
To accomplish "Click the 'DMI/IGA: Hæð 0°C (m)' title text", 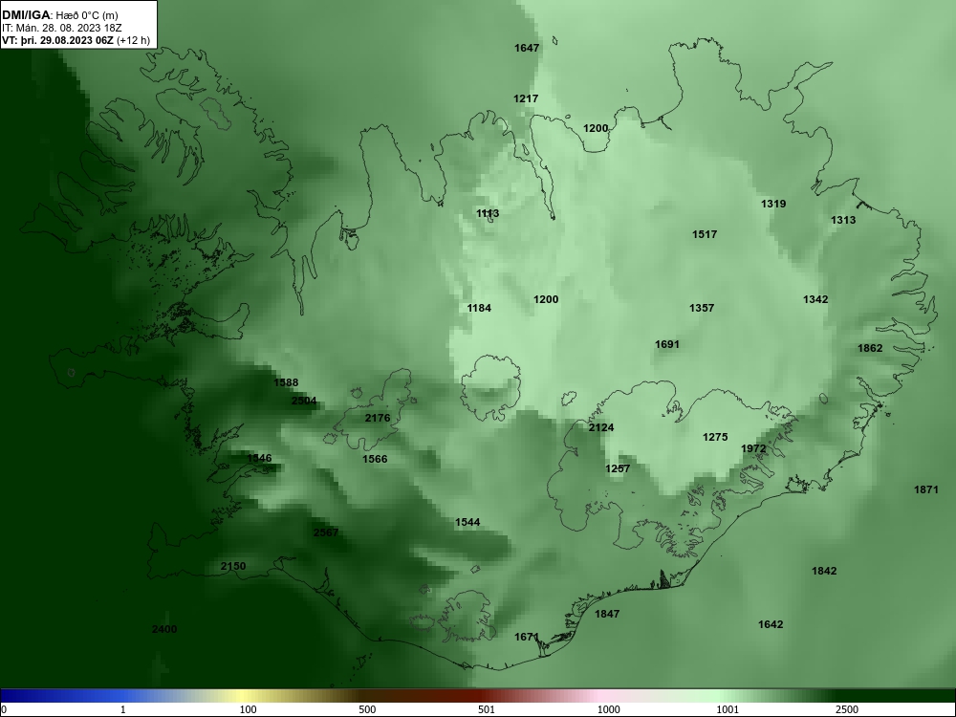I will pos(59,15).
